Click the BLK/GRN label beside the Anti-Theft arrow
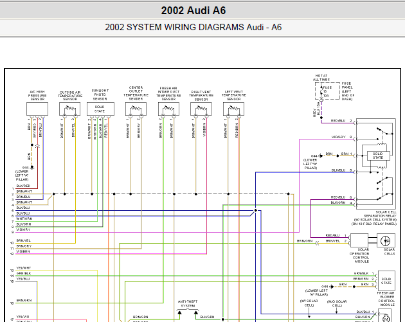Viewport: 405px width, 322px height. (208, 317)
